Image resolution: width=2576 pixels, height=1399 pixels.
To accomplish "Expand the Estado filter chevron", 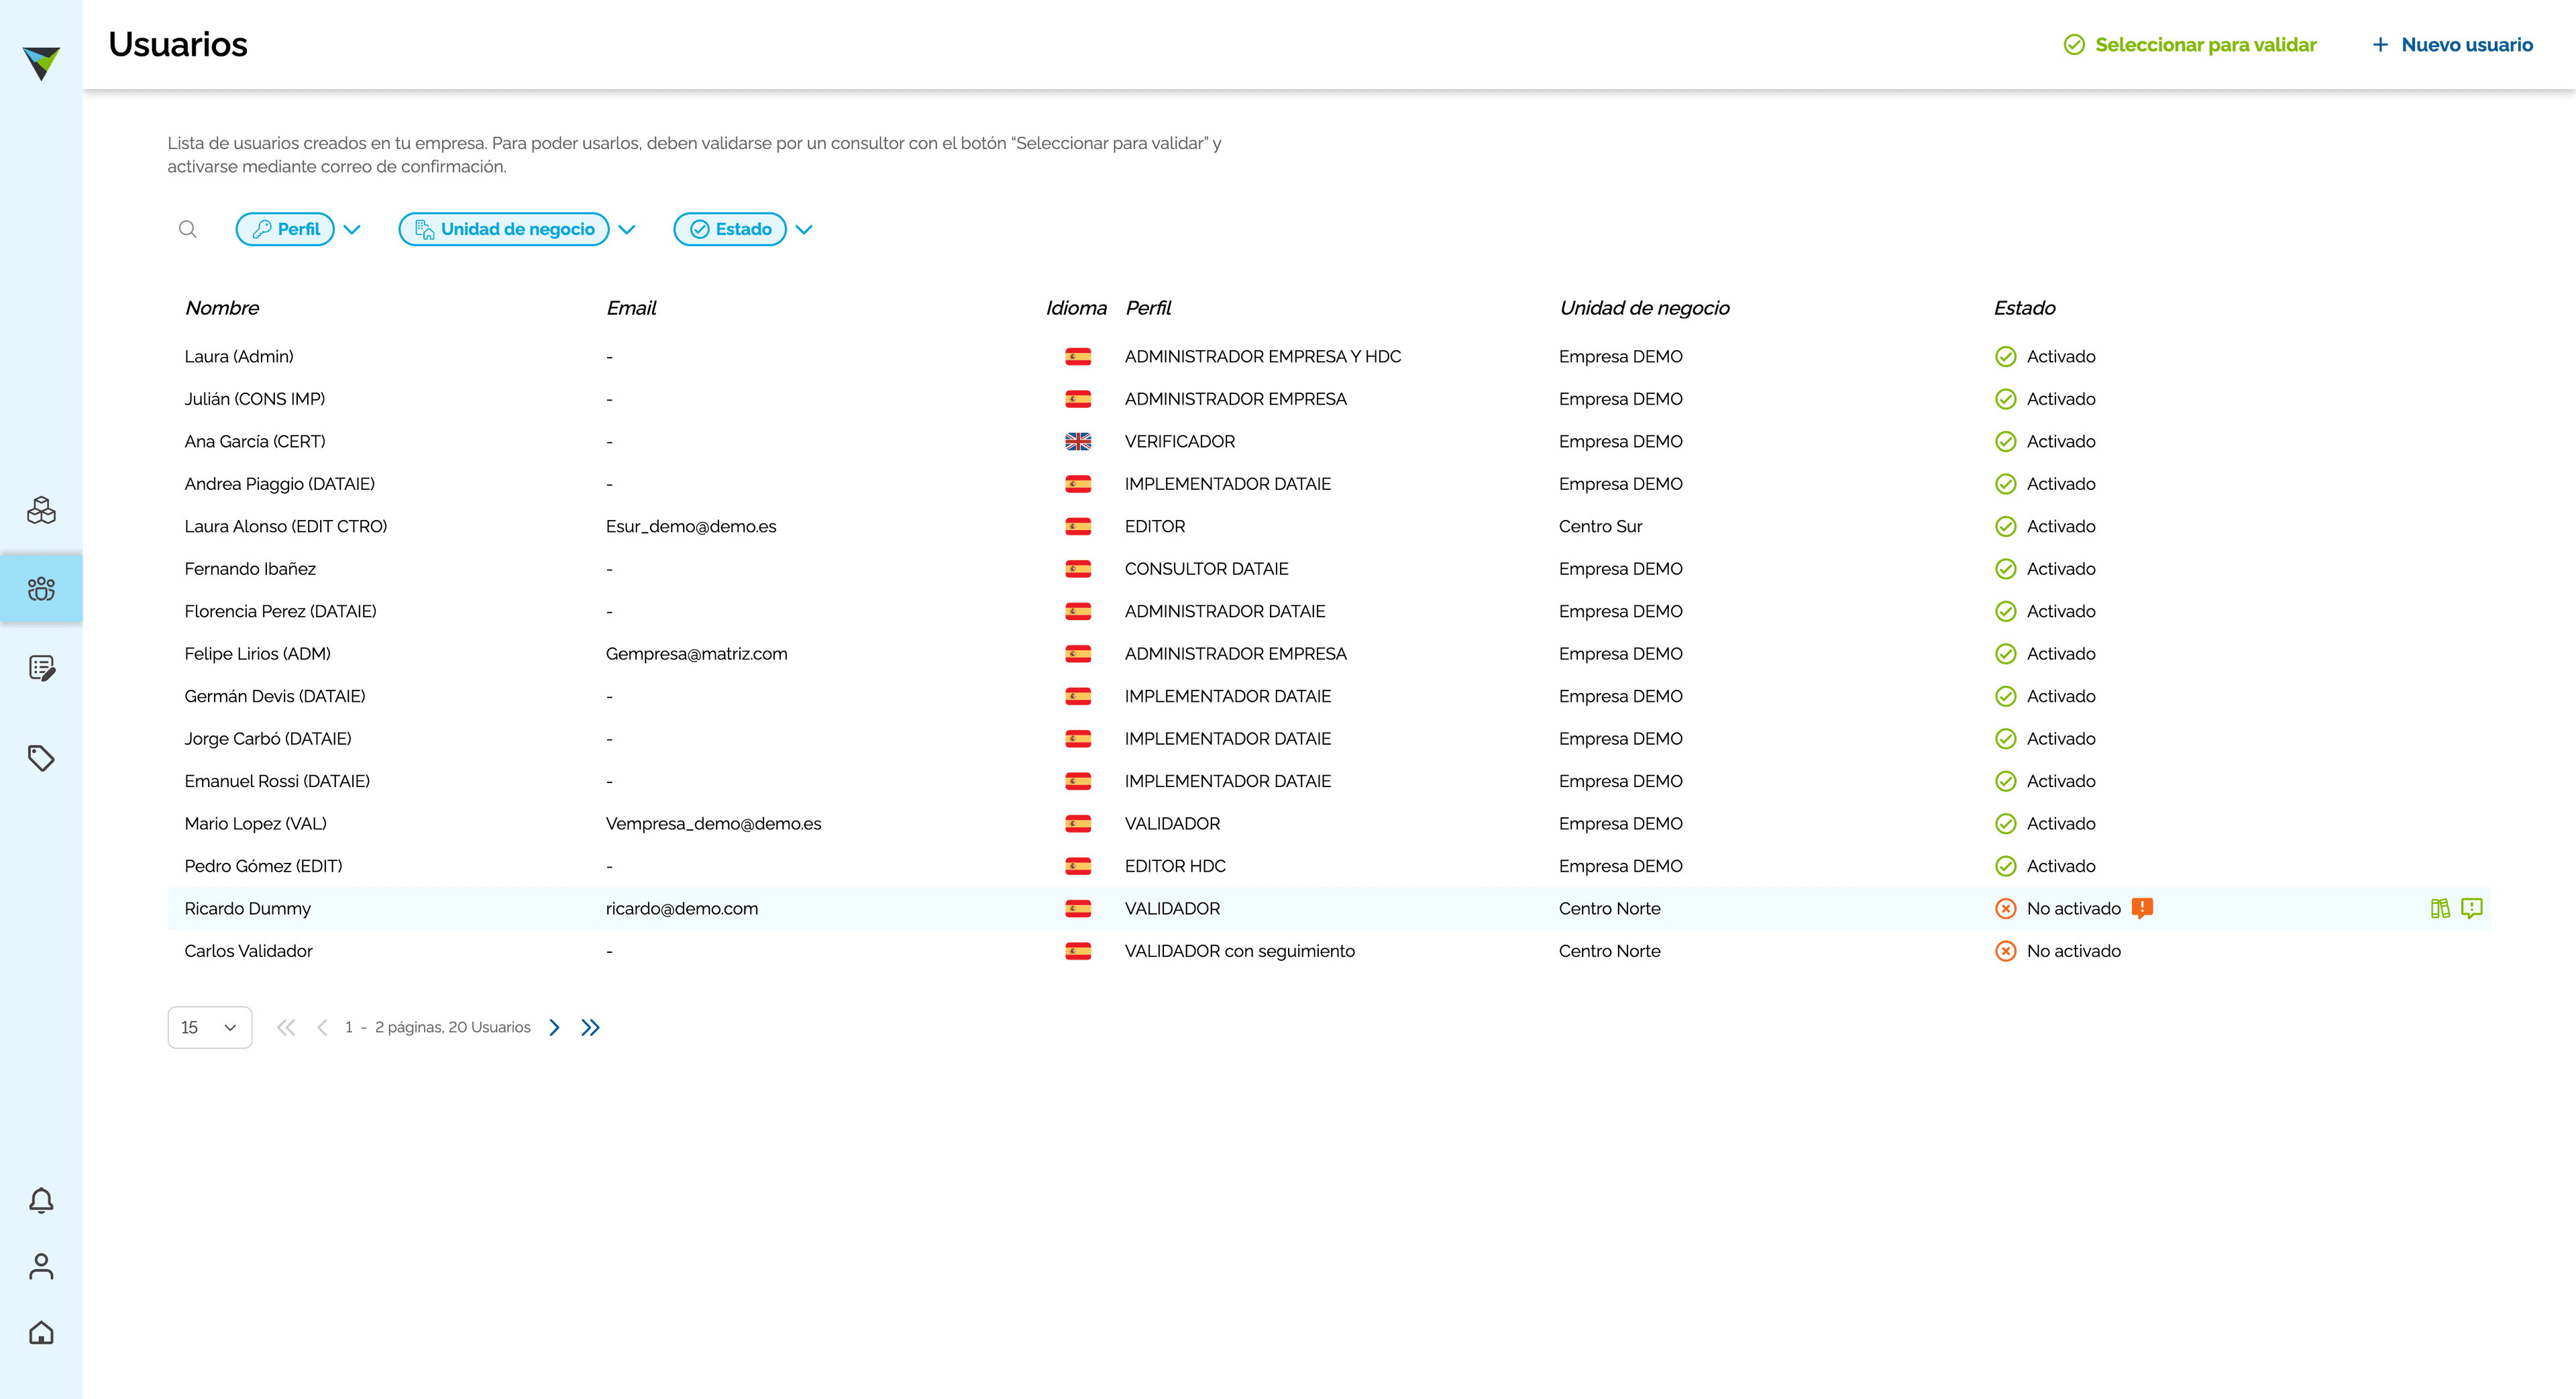I will click(x=804, y=229).
